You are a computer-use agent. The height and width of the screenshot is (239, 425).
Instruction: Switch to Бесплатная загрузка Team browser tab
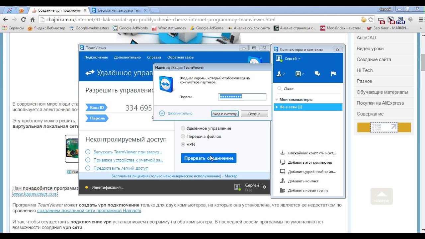click(120, 10)
